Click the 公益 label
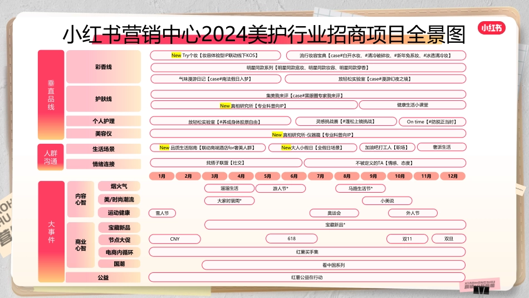Viewport: 529px width, 298px height. tap(103, 277)
